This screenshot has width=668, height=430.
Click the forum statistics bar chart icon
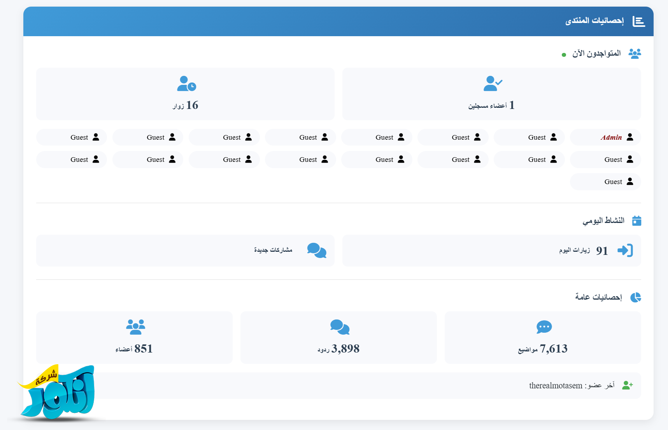638,21
